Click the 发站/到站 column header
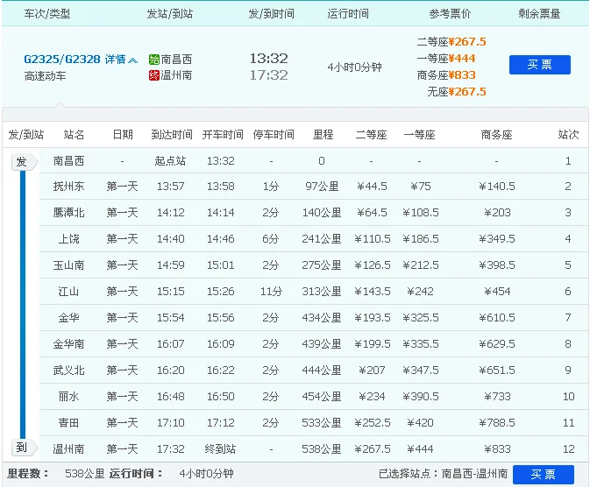Screen dimensions: 590x487 click(170, 14)
